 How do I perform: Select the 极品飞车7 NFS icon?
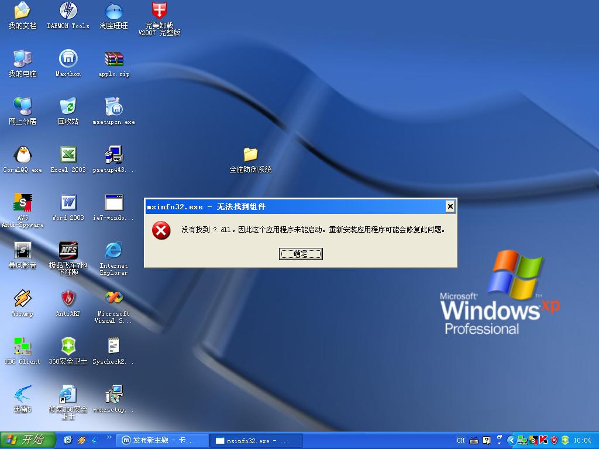pyautogui.click(x=68, y=258)
